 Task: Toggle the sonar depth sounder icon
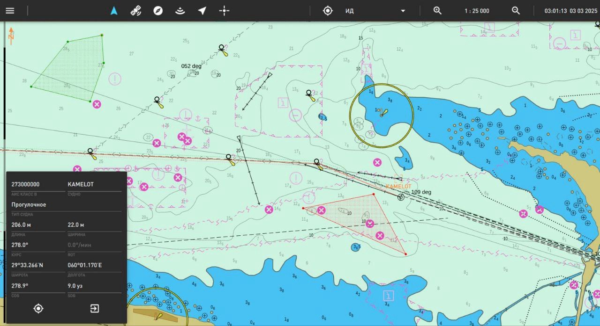click(180, 11)
